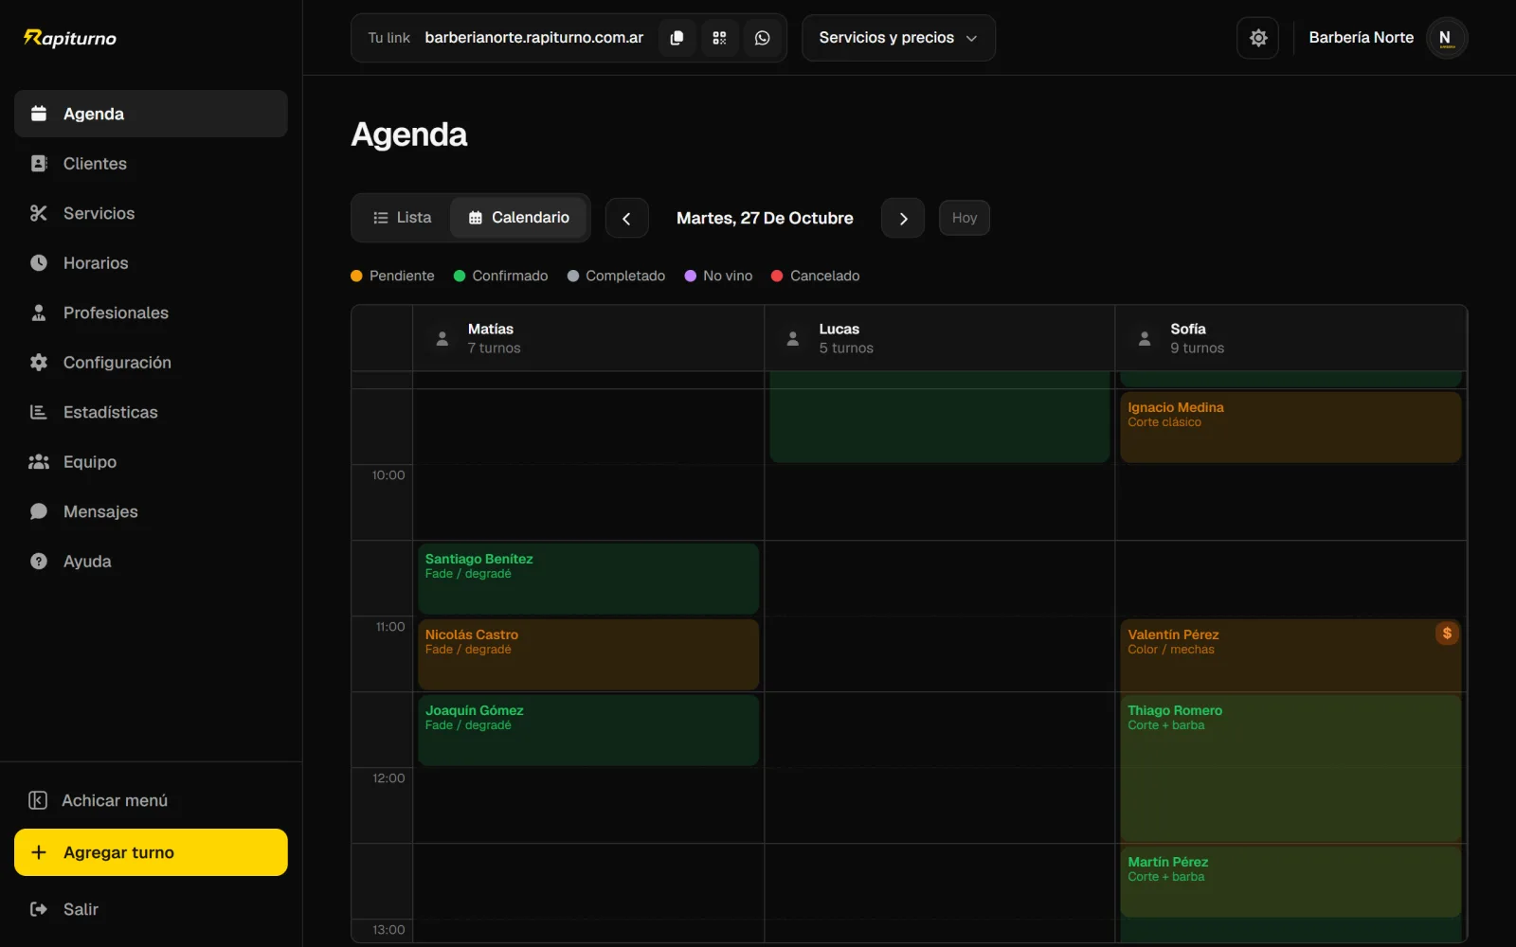Open Equipo in the sidebar
The image size is (1516, 947).
coord(151,462)
